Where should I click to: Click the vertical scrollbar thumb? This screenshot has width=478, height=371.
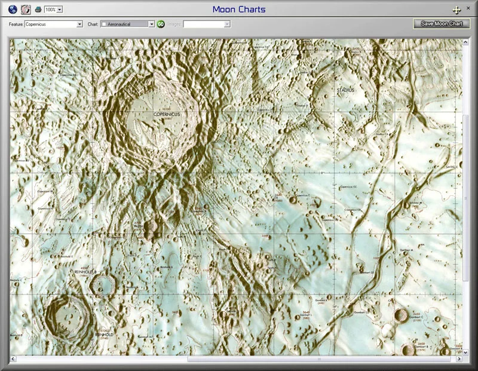tap(465, 198)
